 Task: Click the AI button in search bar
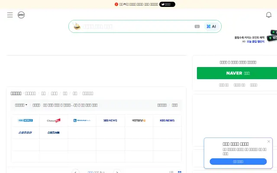click(x=212, y=26)
